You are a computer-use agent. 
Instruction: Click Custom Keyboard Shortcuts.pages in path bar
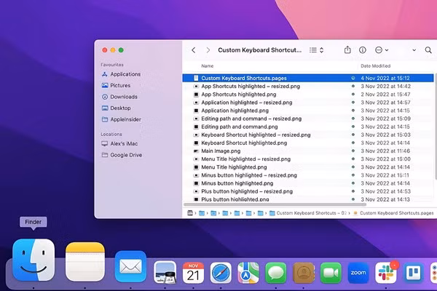[x=393, y=213]
